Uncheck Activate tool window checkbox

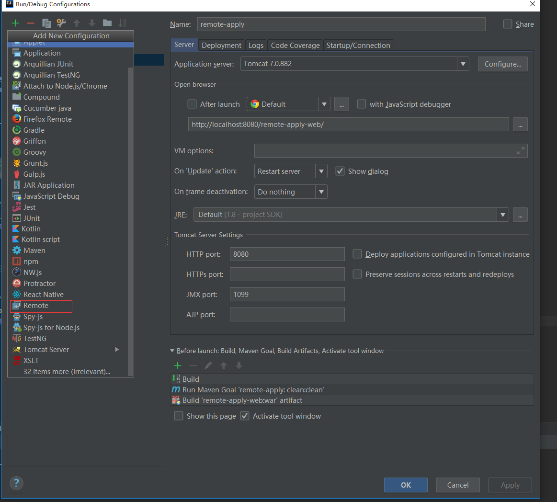(x=245, y=416)
